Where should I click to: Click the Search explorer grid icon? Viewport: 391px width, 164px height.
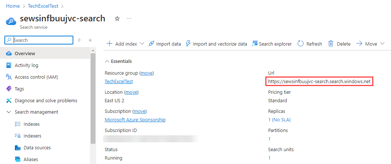pyautogui.click(x=254, y=44)
